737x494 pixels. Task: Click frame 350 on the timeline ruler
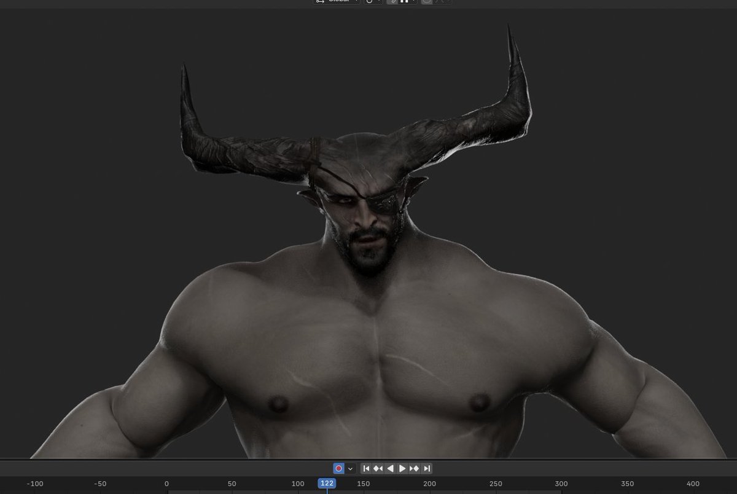[627, 484]
